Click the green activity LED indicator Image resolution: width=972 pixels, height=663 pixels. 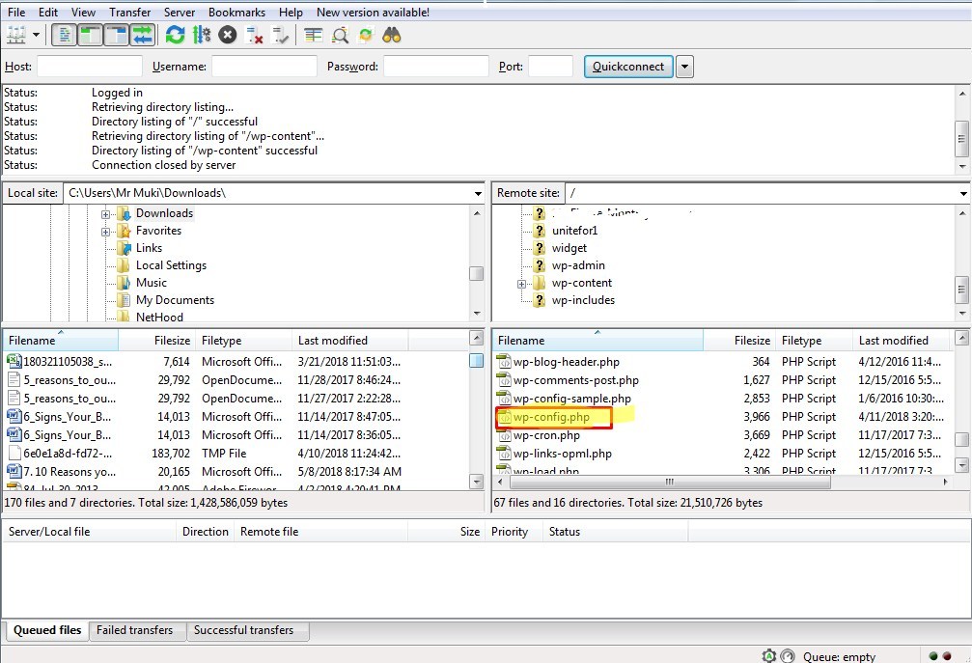coord(933,656)
